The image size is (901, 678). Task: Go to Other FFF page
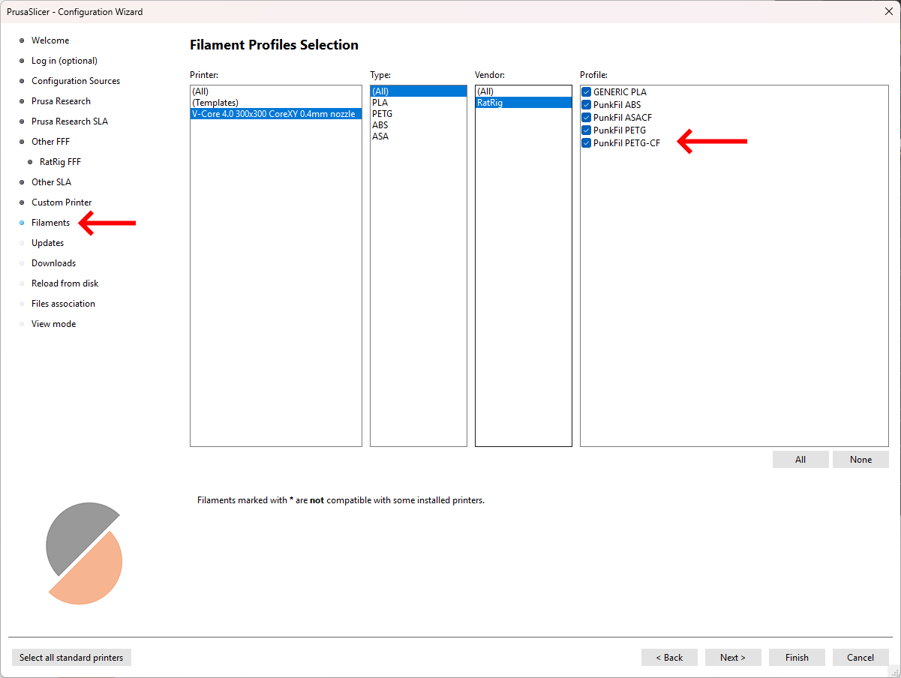tap(50, 142)
